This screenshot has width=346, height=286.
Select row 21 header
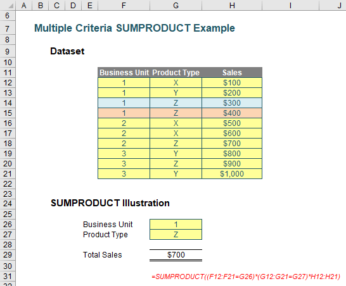coord(8,174)
